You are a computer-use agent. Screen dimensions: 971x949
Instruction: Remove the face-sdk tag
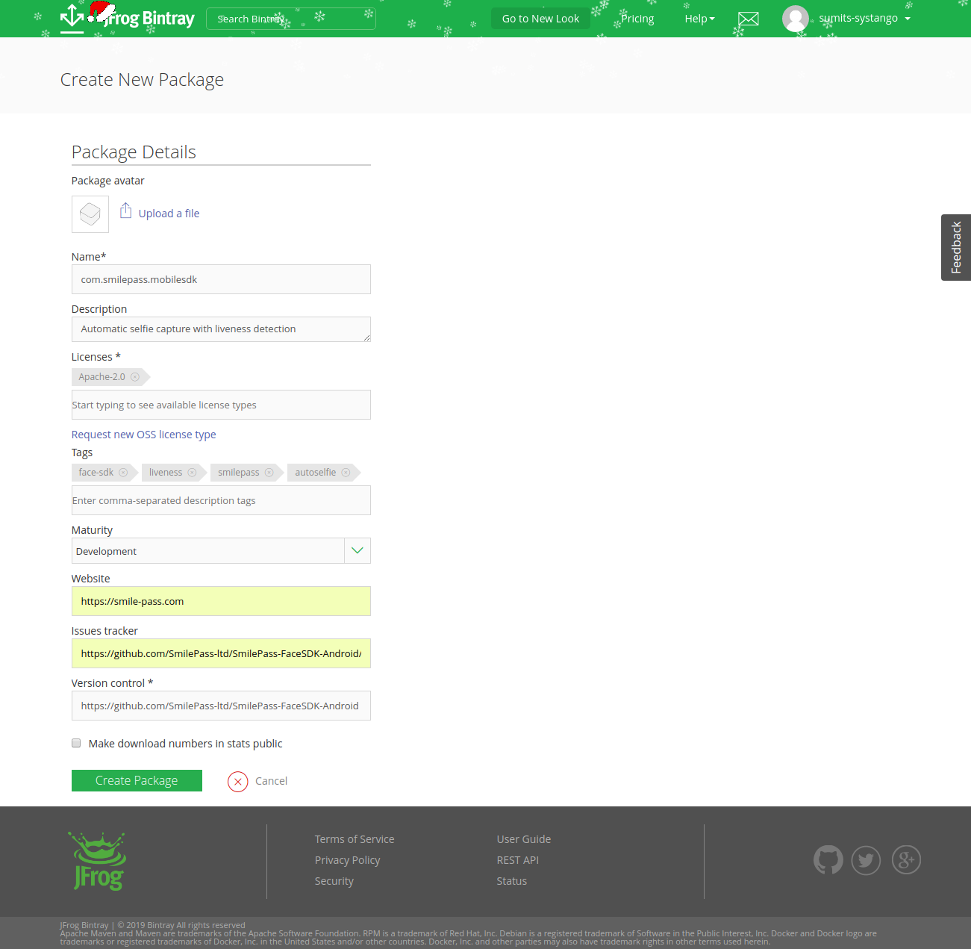(123, 473)
